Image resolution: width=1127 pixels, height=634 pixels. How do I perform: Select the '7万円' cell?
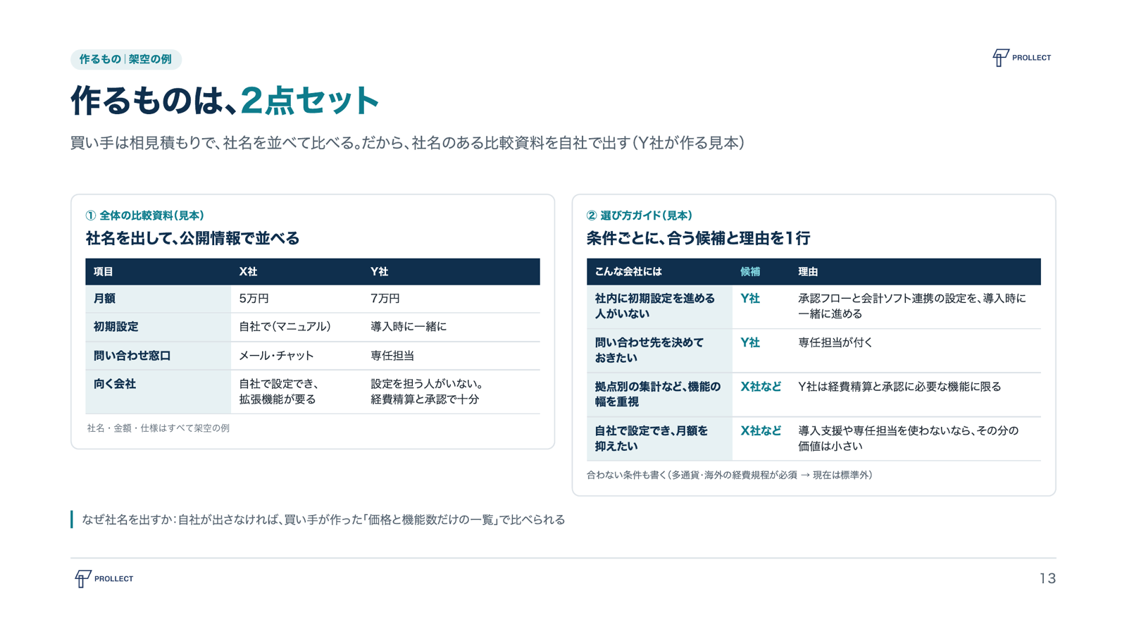(385, 299)
